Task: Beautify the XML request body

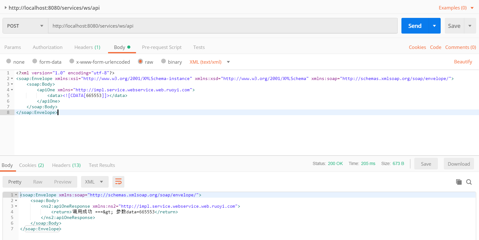Action: click(x=463, y=62)
